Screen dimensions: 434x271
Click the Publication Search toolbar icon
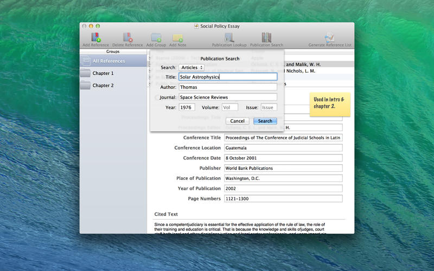click(266, 37)
